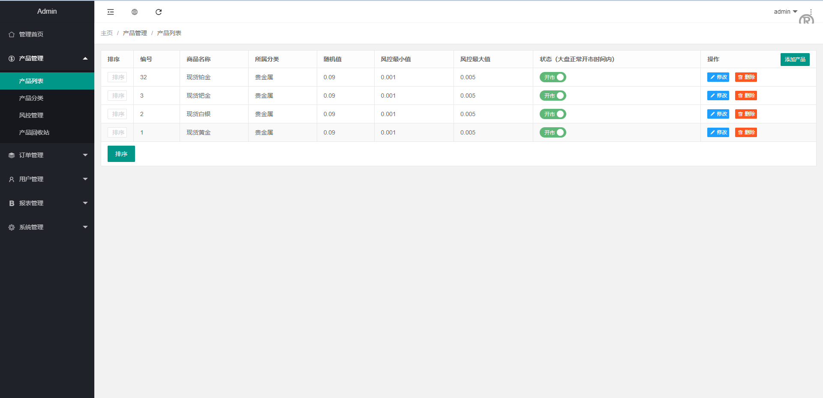The width and height of the screenshot is (823, 398).
Task: Collapse the sidebar using the menu-fold icon
Action: (x=111, y=12)
